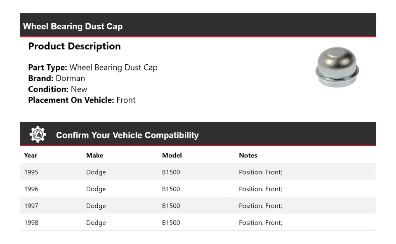The width and height of the screenshot is (396, 244).
Task: Click B1500 in the 1996 row
Action: (171, 189)
